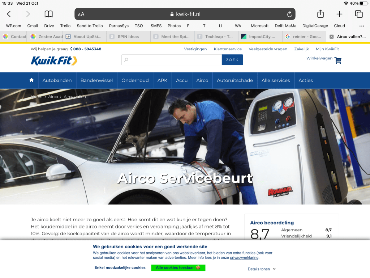Image resolution: width=370 pixels, height=278 pixels.
Task: Show more bookmarks with ellipsis
Action: tap(362, 26)
